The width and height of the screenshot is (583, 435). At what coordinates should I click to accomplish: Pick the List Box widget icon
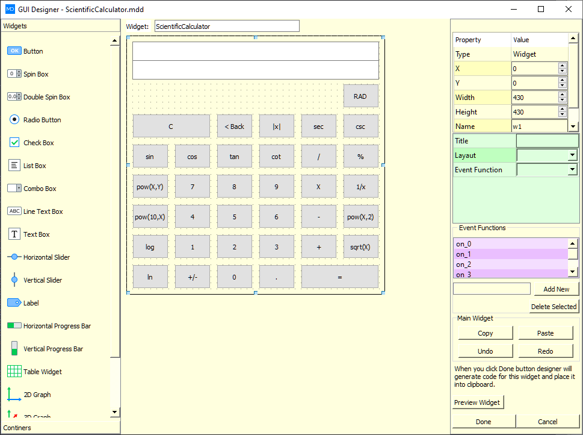pos(14,165)
